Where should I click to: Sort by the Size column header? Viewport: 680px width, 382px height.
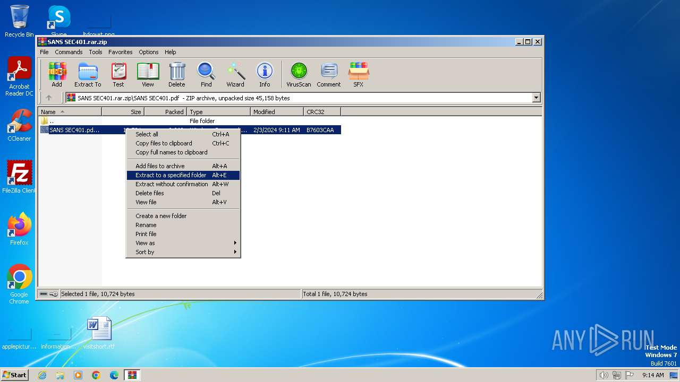[x=123, y=112]
